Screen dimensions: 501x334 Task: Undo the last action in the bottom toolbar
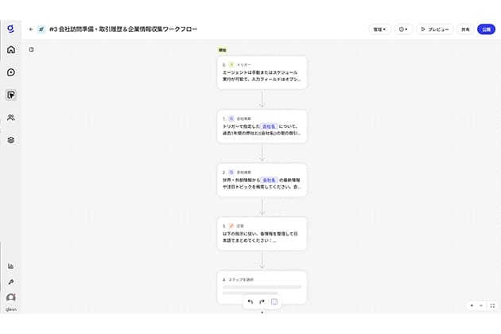(250, 302)
